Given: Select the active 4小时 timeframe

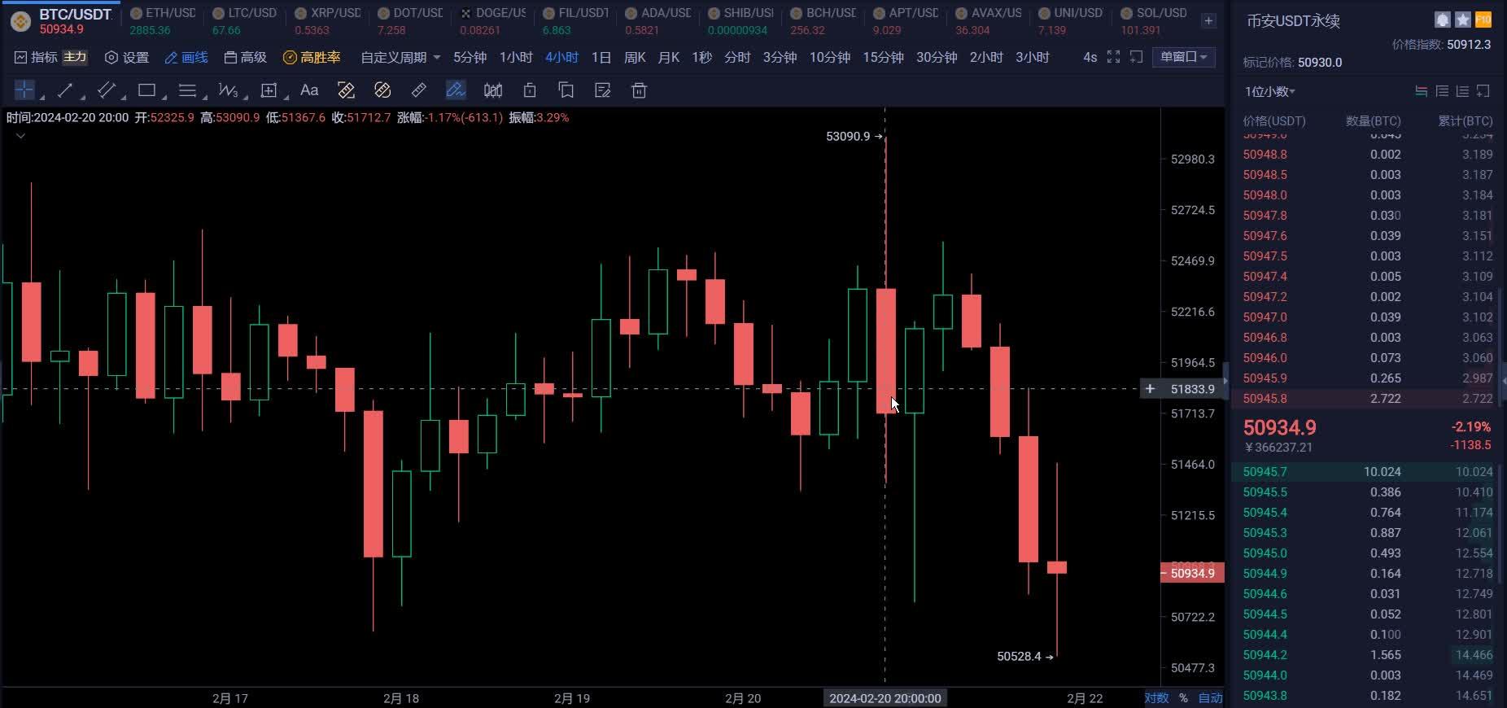Looking at the screenshot, I should pos(561,57).
